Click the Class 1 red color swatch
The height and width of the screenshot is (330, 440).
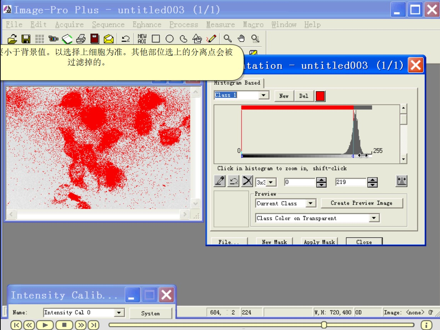320,96
